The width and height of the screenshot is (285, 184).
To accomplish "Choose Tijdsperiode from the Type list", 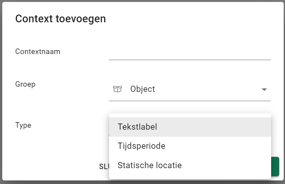I will [190, 146].
